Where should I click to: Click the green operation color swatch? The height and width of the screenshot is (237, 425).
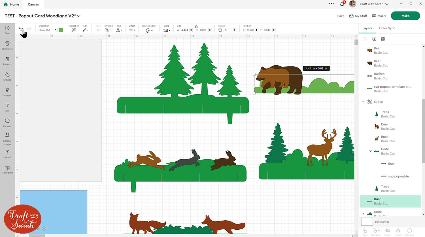pyautogui.click(x=61, y=30)
